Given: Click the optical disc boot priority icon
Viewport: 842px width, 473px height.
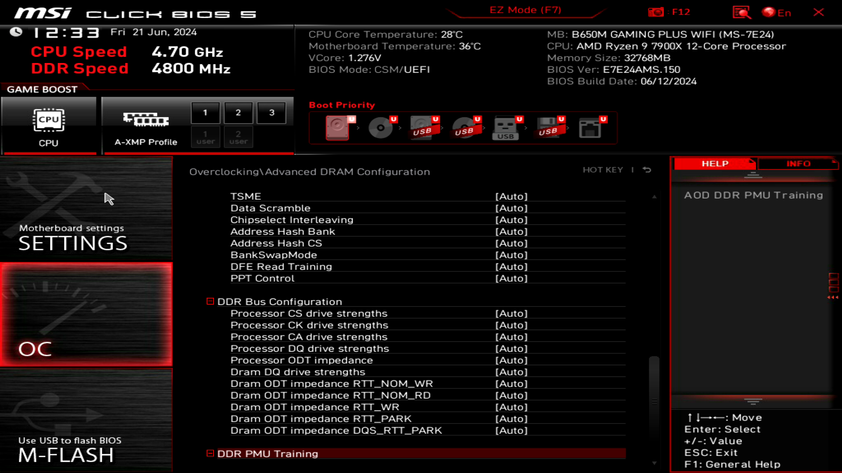Looking at the screenshot, I should pos(380,127).
